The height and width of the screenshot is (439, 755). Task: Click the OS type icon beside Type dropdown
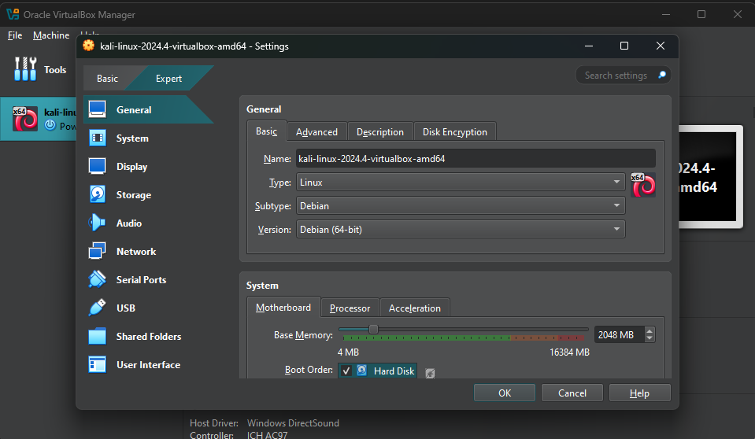click(x=643, y=185)
